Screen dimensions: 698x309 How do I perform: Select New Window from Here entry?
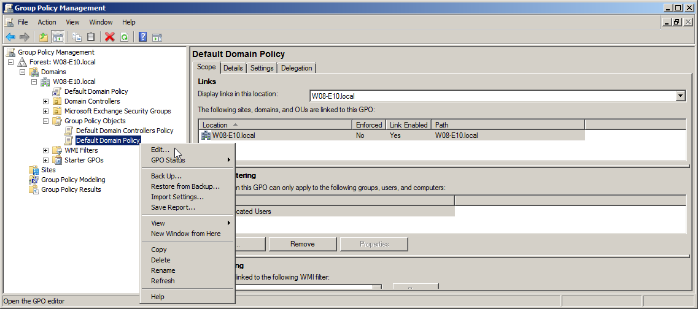(x=187, y=234)
